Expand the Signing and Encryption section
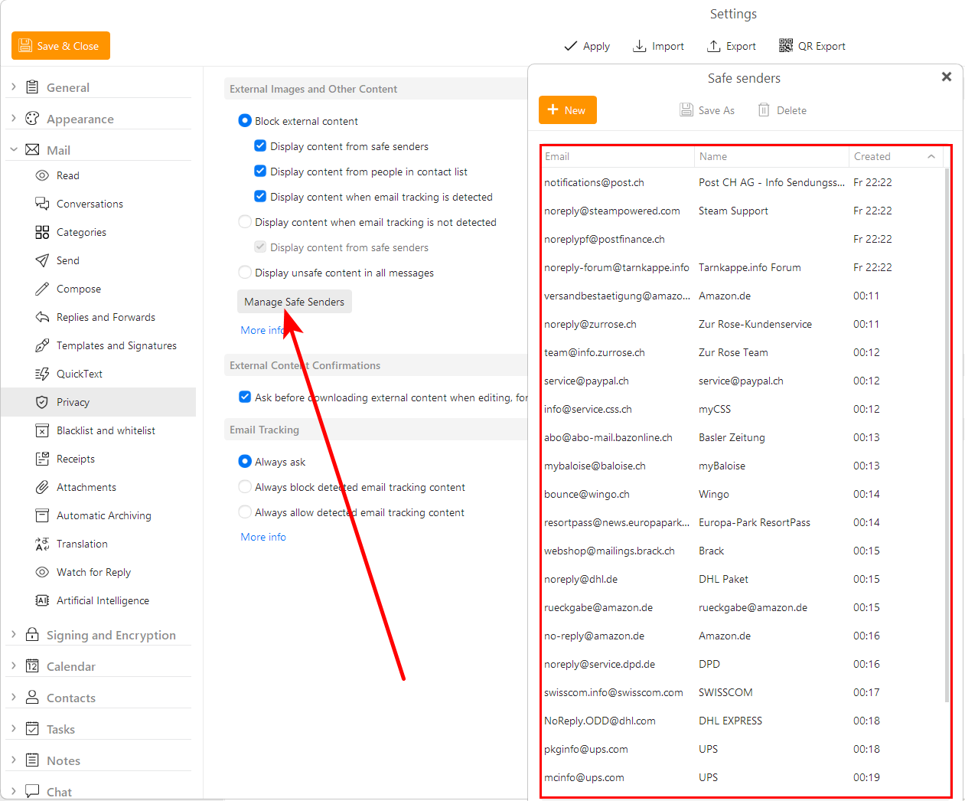 point(14,635)
